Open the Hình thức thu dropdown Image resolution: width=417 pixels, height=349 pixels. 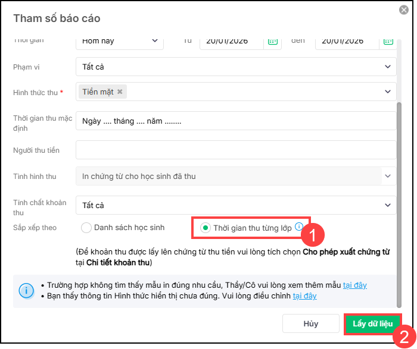388,92
